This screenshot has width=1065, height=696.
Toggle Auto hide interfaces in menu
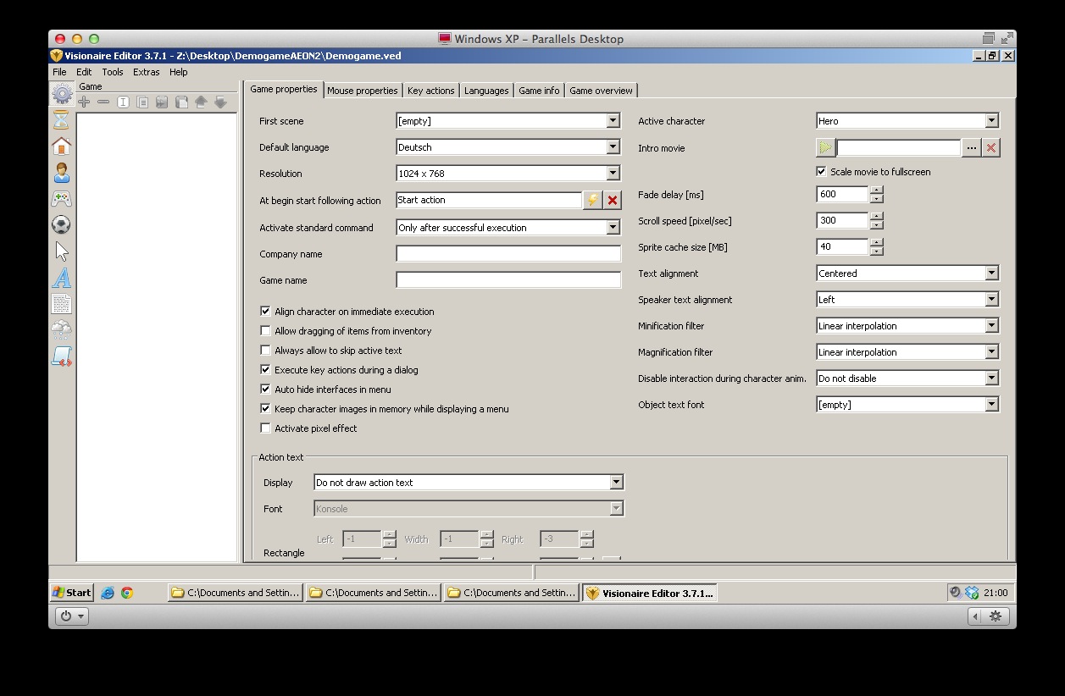pos(265,389)
